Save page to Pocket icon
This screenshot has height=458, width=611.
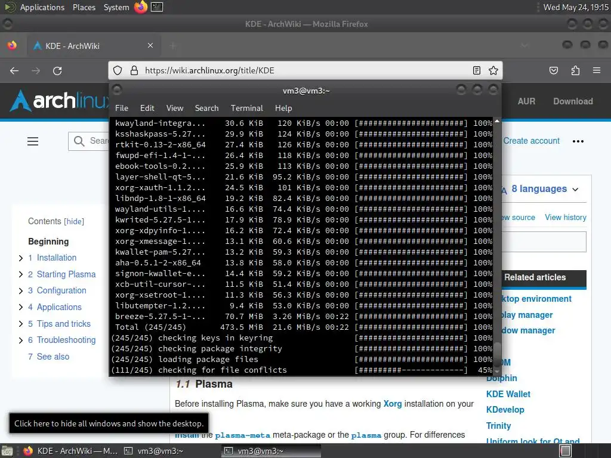click(553, 70)
